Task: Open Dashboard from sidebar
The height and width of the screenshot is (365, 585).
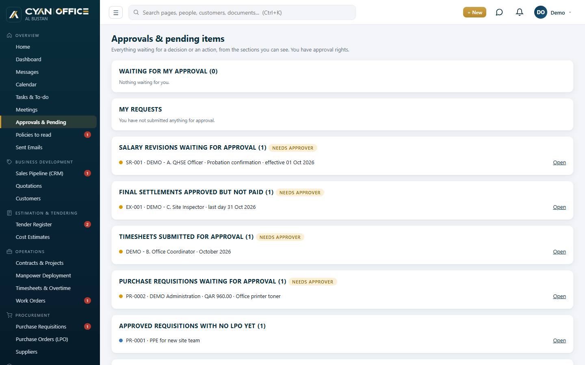Action: [48, 59]
